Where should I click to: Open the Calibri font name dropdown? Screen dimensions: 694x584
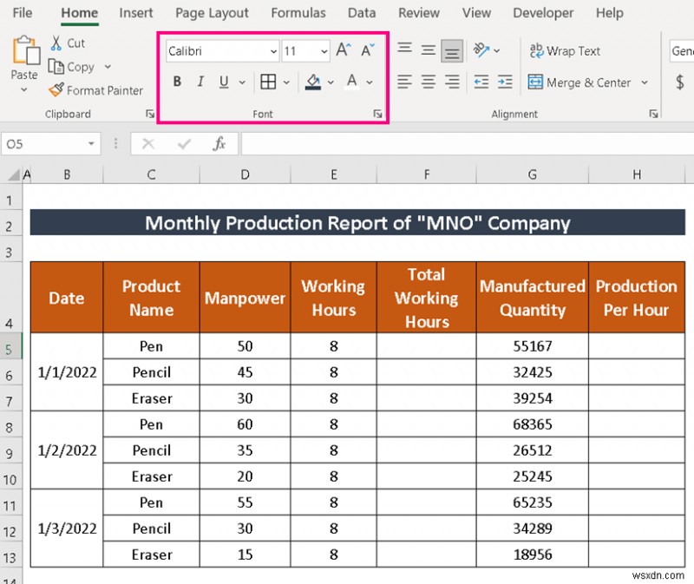[x=272, y=51]
